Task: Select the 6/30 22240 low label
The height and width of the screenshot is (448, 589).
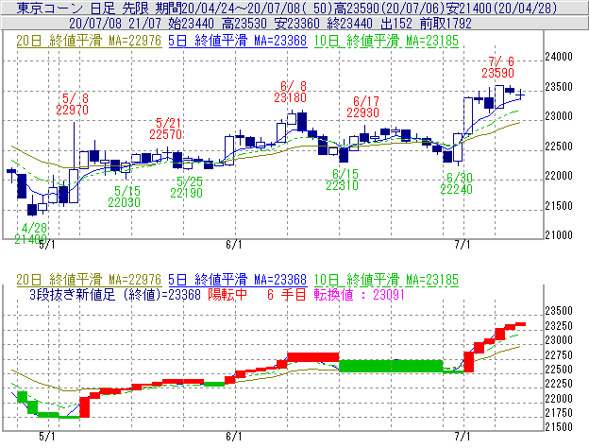Action: point(457,183)
